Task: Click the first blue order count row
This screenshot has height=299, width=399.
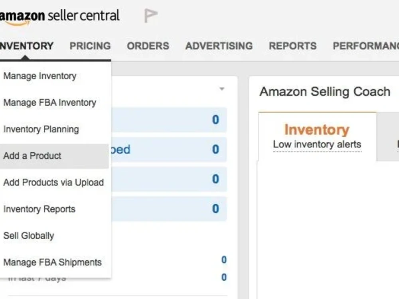Action: point(169,120)
